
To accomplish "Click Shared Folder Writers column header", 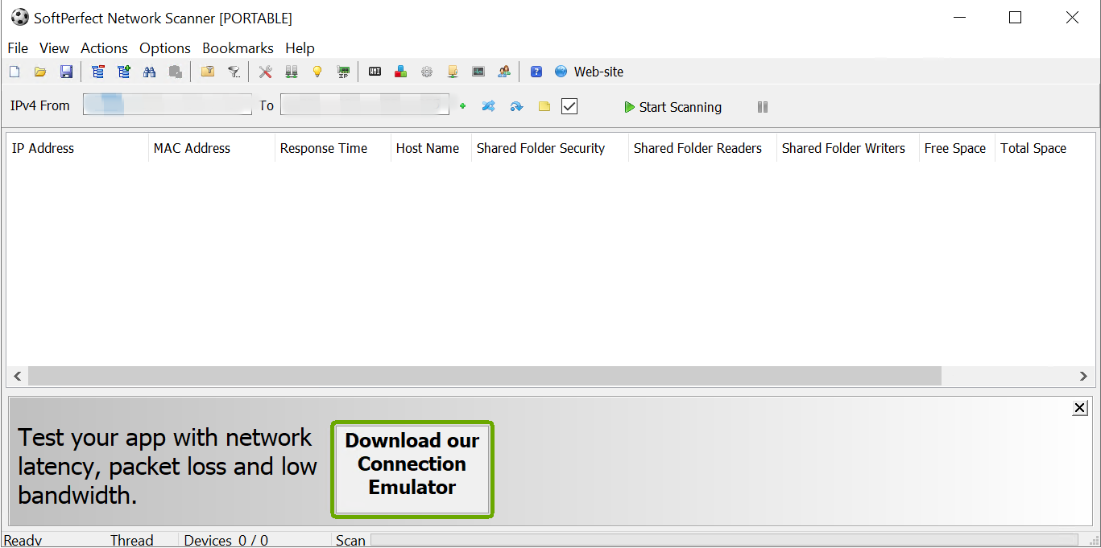I will tap(848, 148).
